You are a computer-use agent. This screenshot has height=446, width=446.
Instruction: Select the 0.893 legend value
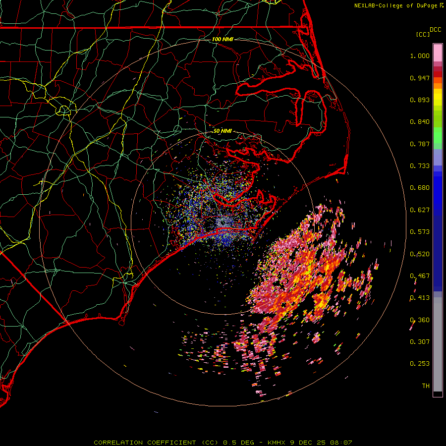tap(420, 100)
